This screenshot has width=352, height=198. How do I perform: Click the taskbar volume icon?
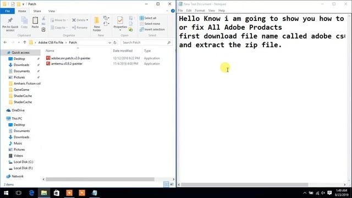pyautogui.click(x=323, y=193)
